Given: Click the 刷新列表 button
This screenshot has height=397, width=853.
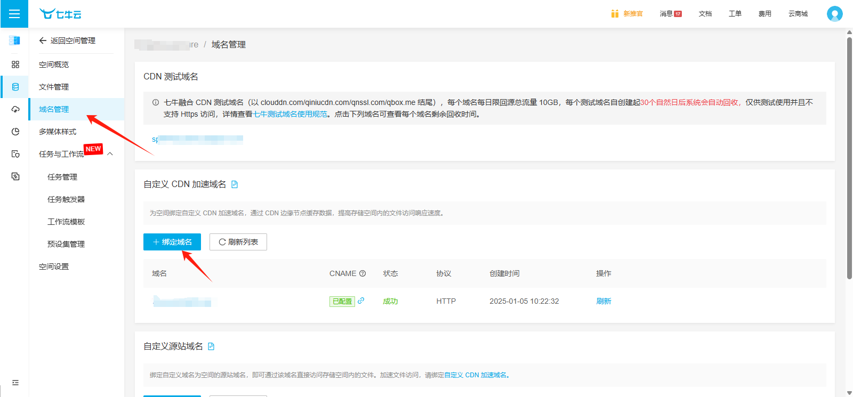Looking at the screenshot, I should coord(238,242).
